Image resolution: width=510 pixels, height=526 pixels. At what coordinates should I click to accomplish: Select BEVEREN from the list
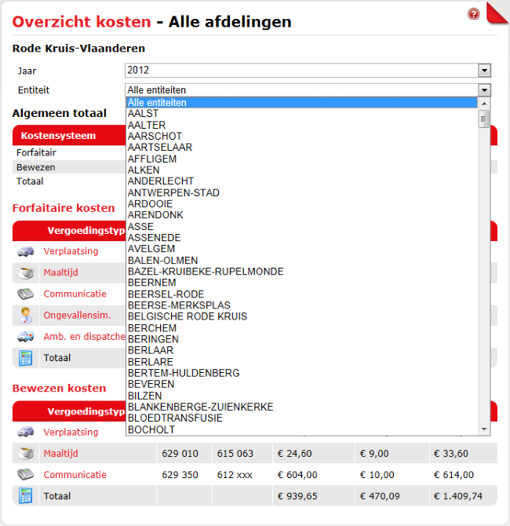tap(302, 384)
